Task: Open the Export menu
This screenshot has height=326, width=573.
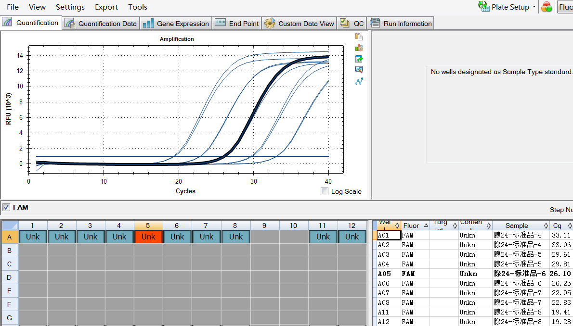Action: (x=106, y=7)
